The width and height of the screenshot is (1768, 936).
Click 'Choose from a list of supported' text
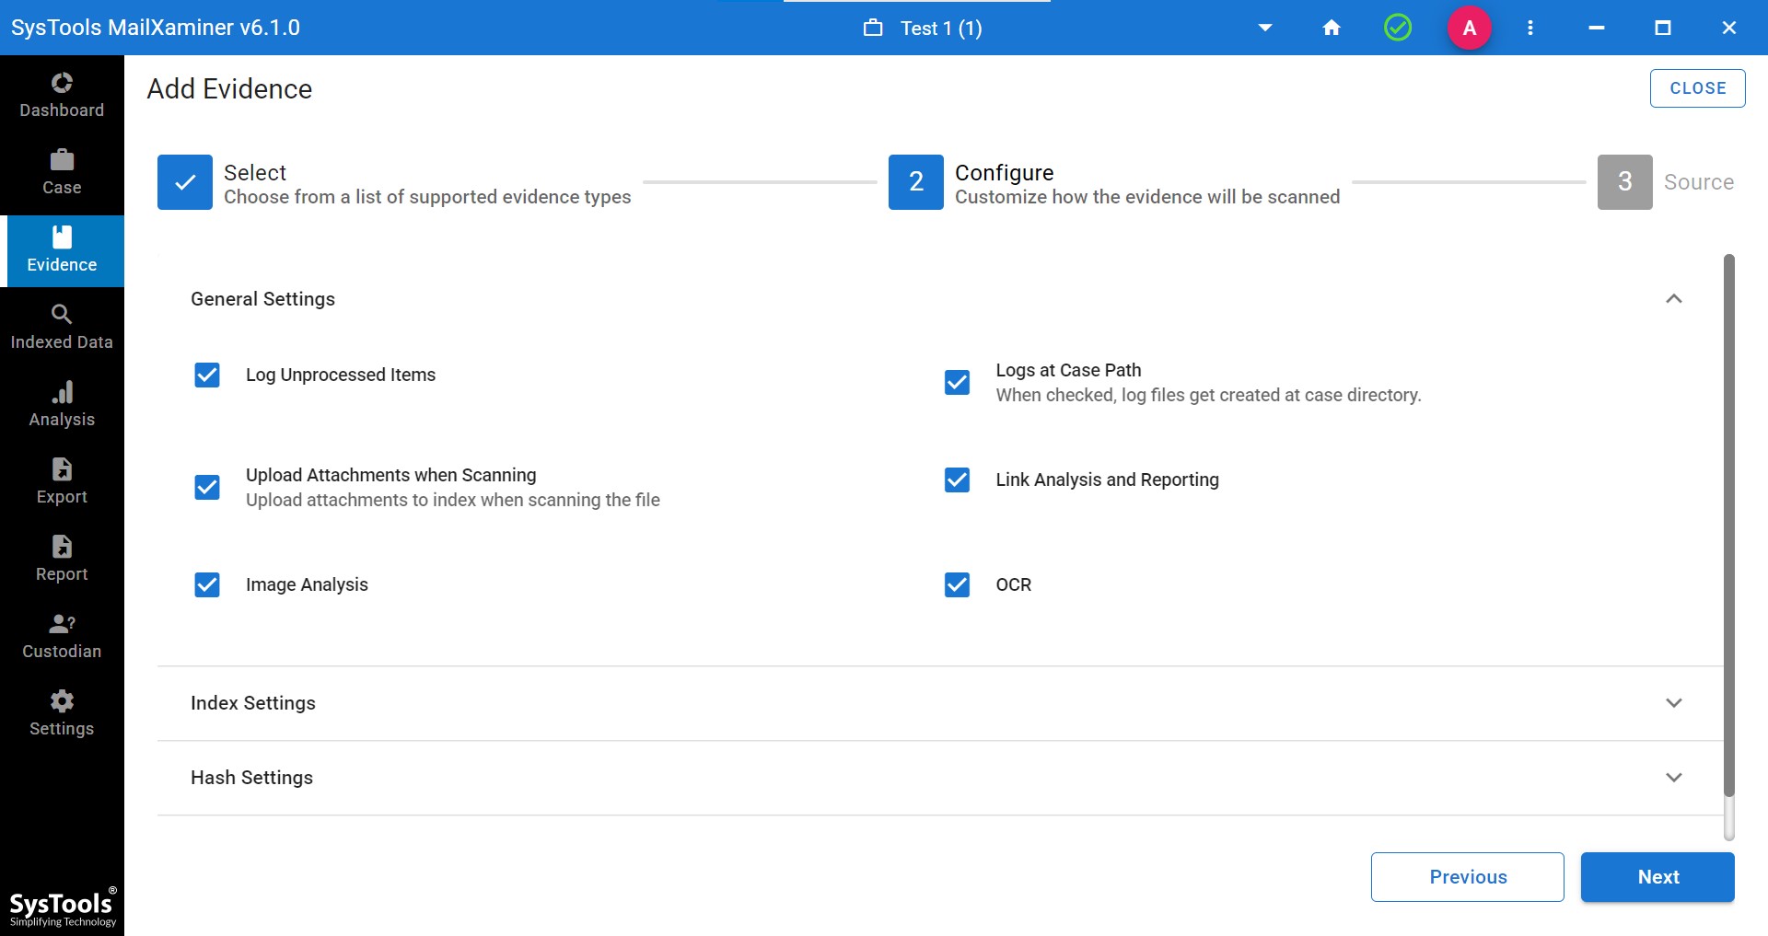click(x=427, y=197)
